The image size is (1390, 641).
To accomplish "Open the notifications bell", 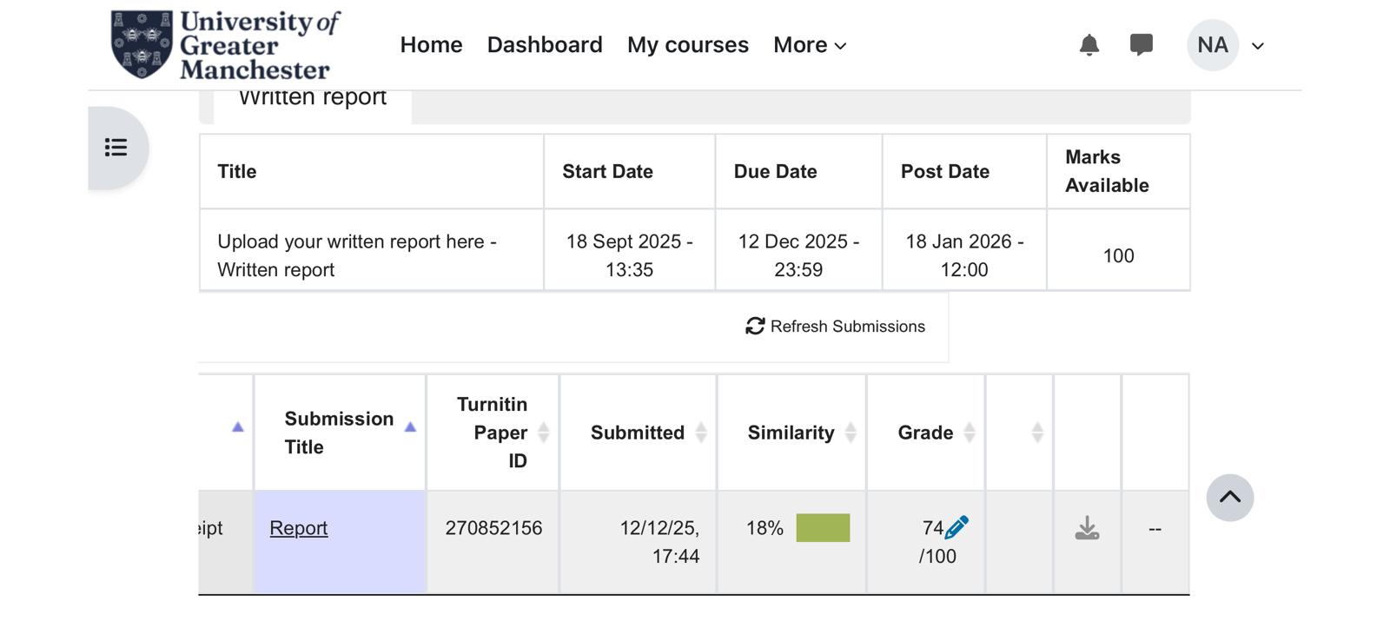I will tap(1089, 45).
